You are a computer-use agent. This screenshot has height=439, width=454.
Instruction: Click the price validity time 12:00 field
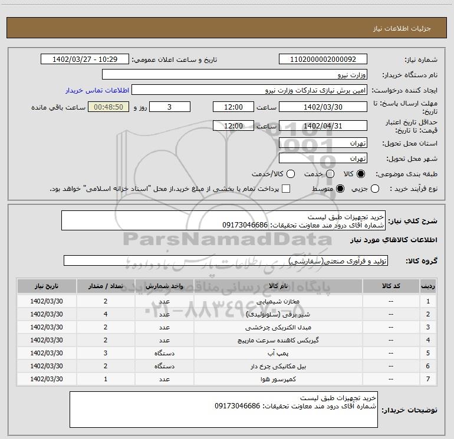tap(233, 126)
